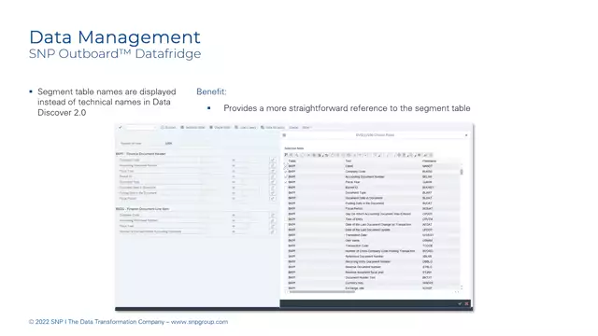Viewport: 598px width, 336px height.
Task: Uncheck the Accounting Document Number checkbox in popup
Action: [286, 176]
